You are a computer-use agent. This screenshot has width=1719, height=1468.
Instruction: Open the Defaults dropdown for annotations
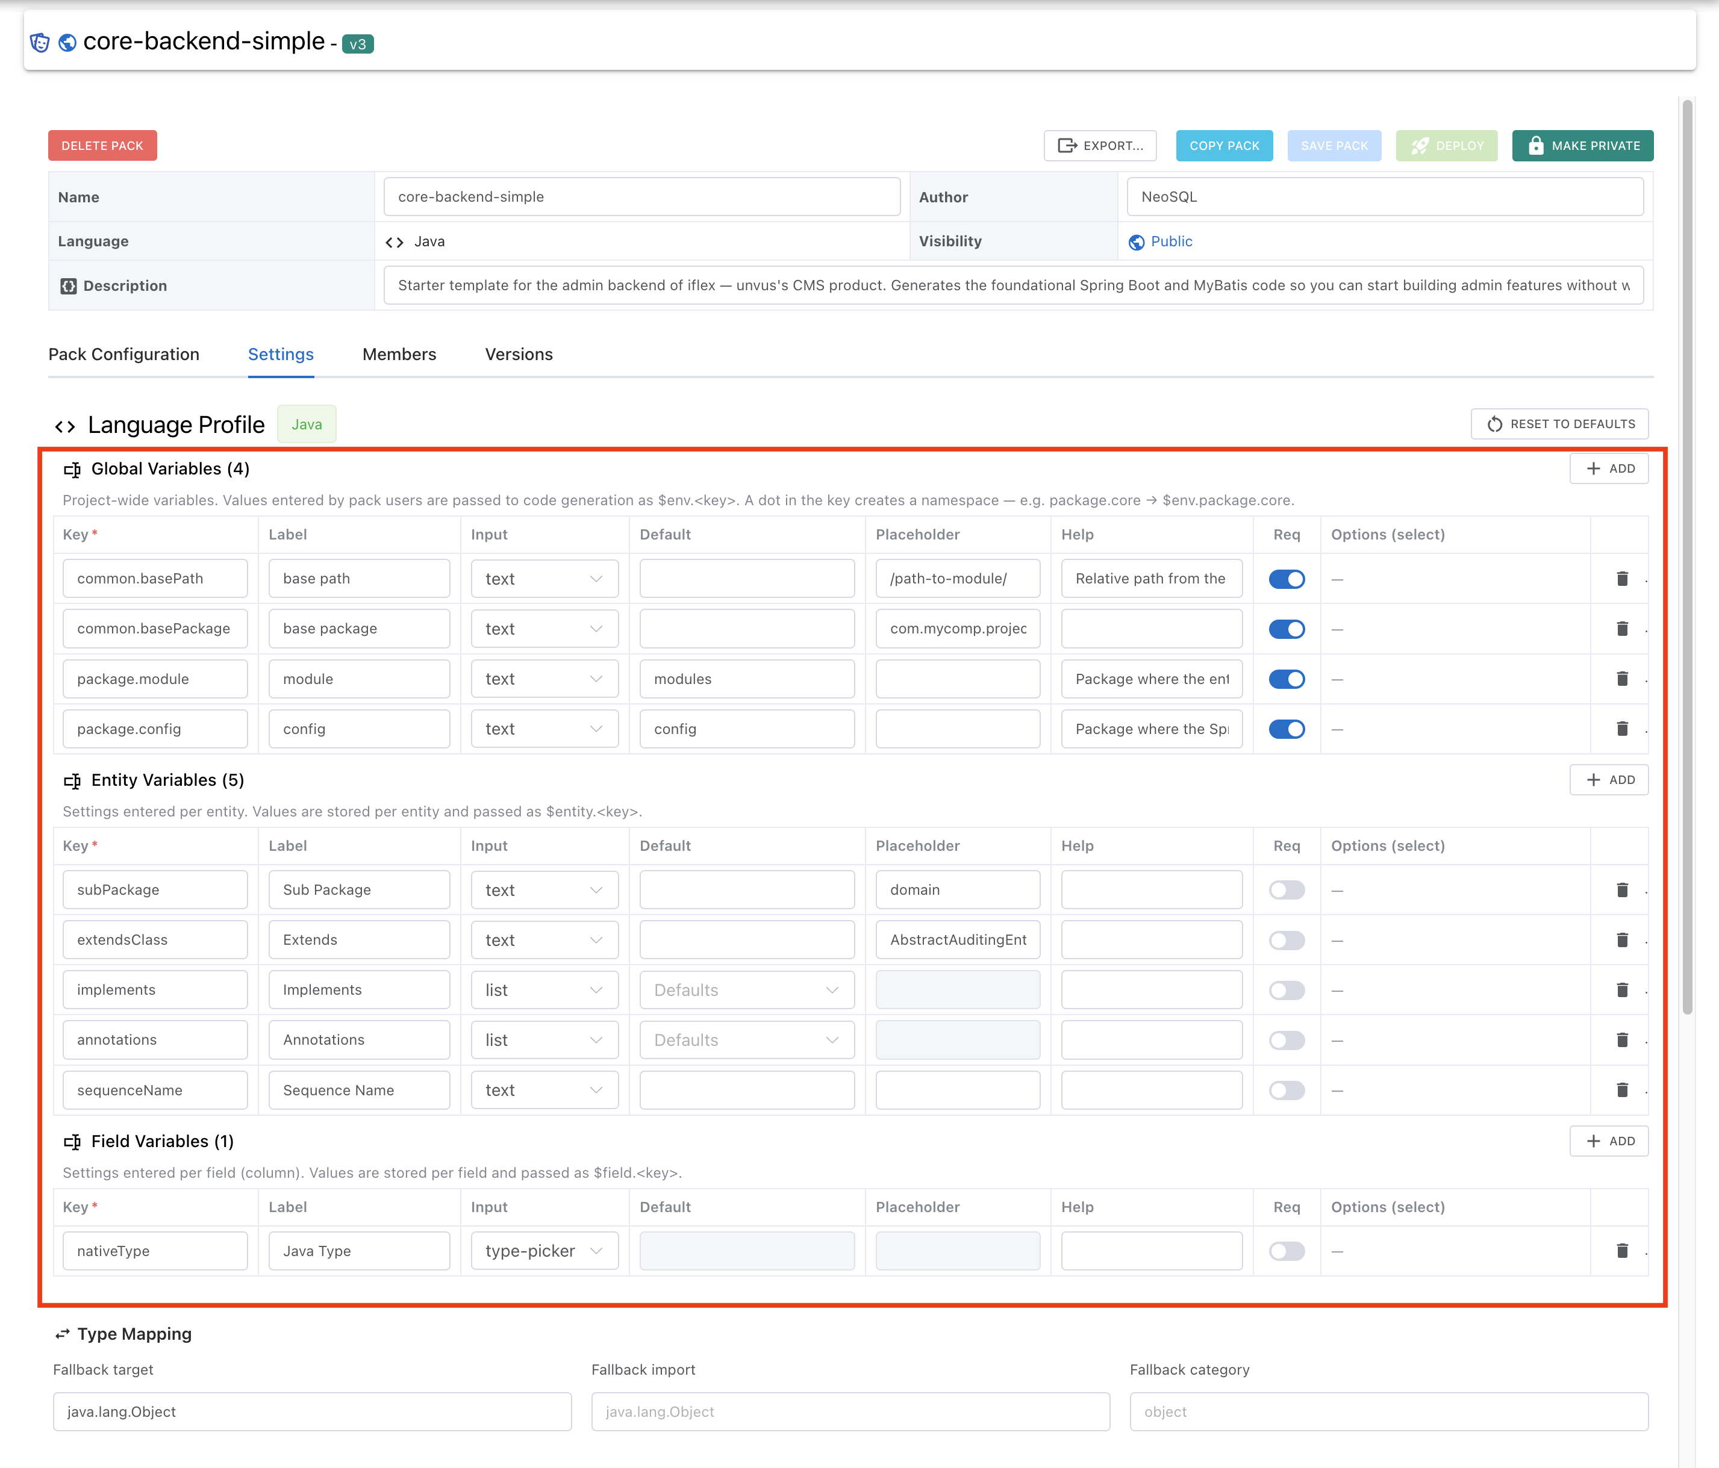747,1040
